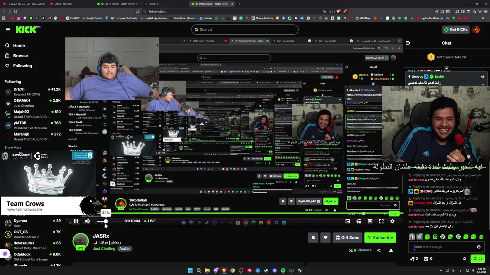Open chat settings gear
Image resolution: width=490 pixels, height=275 pixels.
[465, 259]
